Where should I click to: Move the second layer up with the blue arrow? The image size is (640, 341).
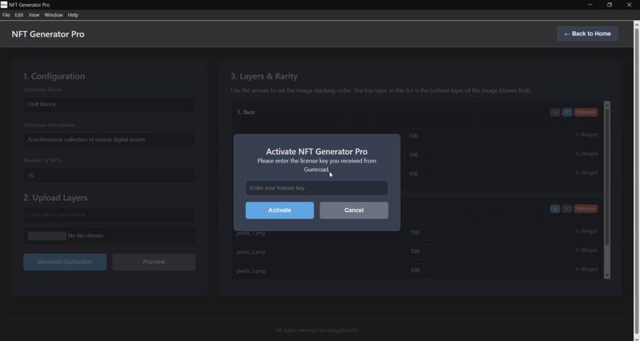click(x=555, y=208)
